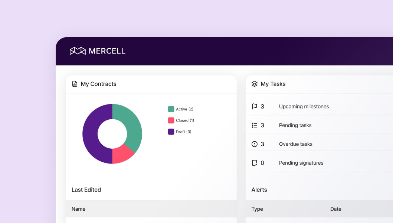Select the green Active legend swatch
393x223 pixels.
click(171, 109)
